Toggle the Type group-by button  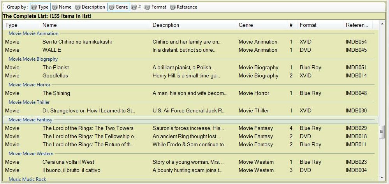click(40, 7)
